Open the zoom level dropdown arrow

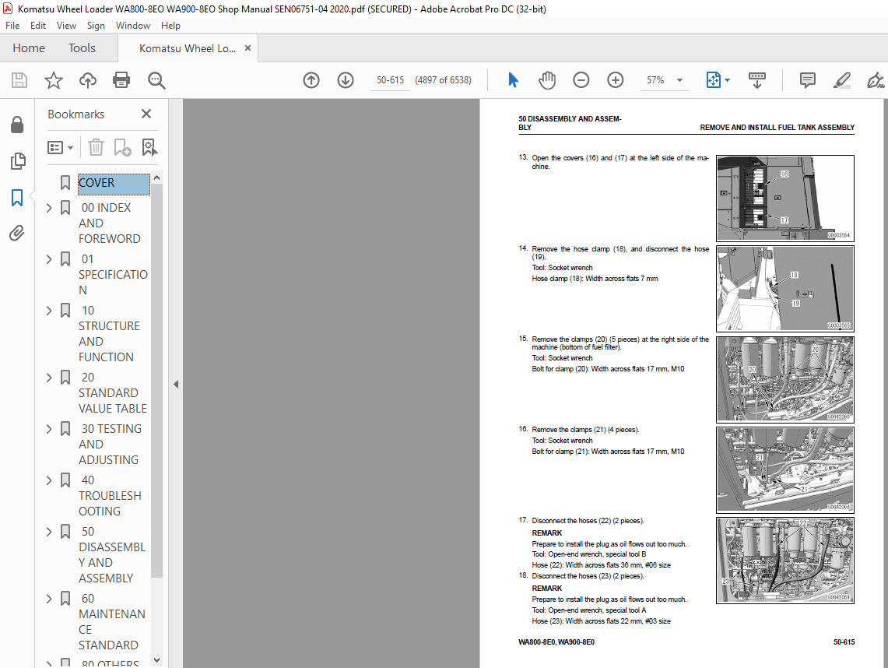(x=679, y=80)
